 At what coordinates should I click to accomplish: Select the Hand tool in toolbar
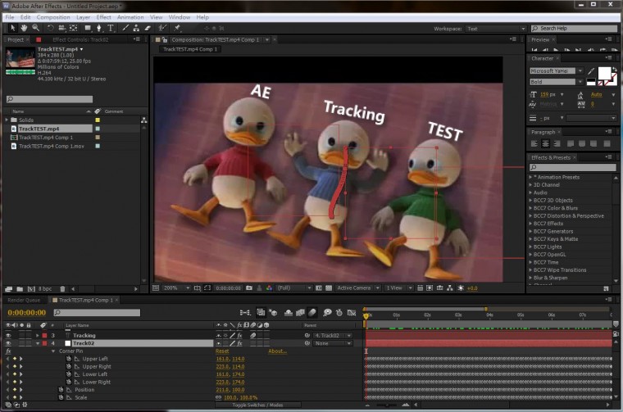(x=23, y=28)
